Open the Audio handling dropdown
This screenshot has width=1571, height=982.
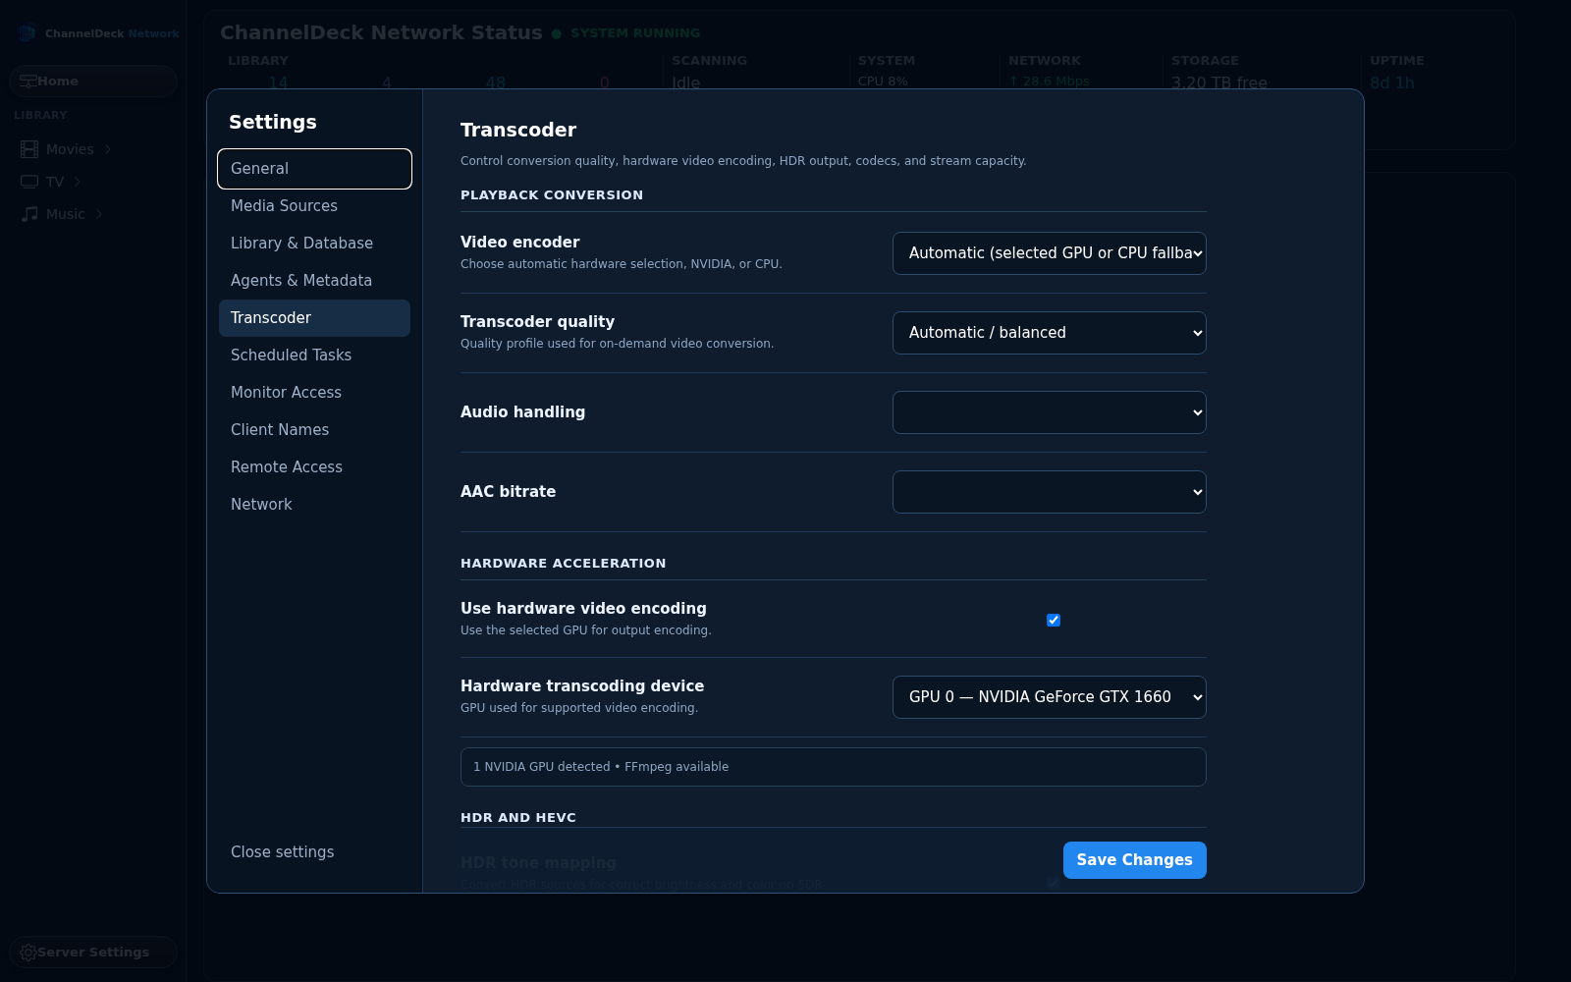[1050, 412]
